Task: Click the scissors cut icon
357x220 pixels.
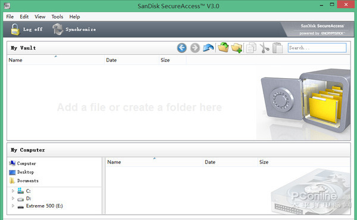Action: pyautogui.click(x=264, y=48)
